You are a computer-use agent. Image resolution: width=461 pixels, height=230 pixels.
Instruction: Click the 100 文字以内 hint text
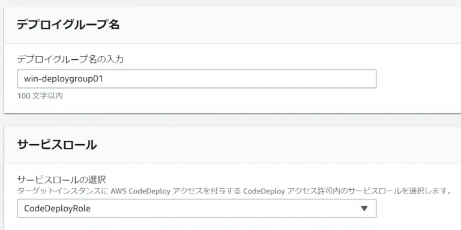(x=40, y=96)
